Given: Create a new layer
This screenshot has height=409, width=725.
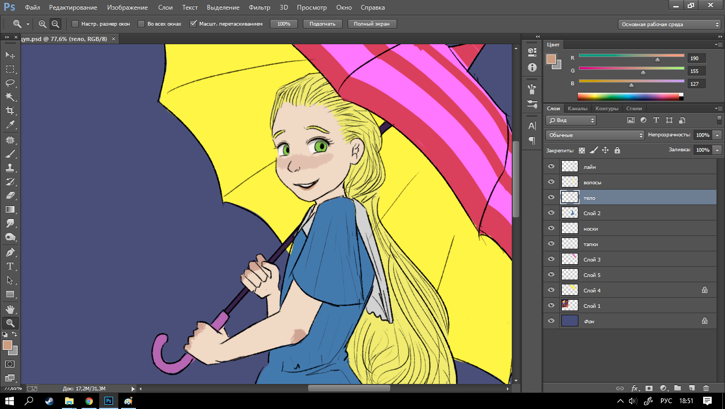Looking at the screenshot, I should pyautogui.click(x=691, y=388).
